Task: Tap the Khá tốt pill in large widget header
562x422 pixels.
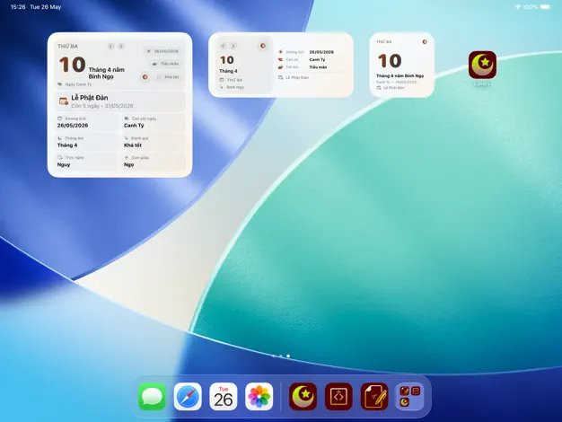Action: click(x=168, y=77)
